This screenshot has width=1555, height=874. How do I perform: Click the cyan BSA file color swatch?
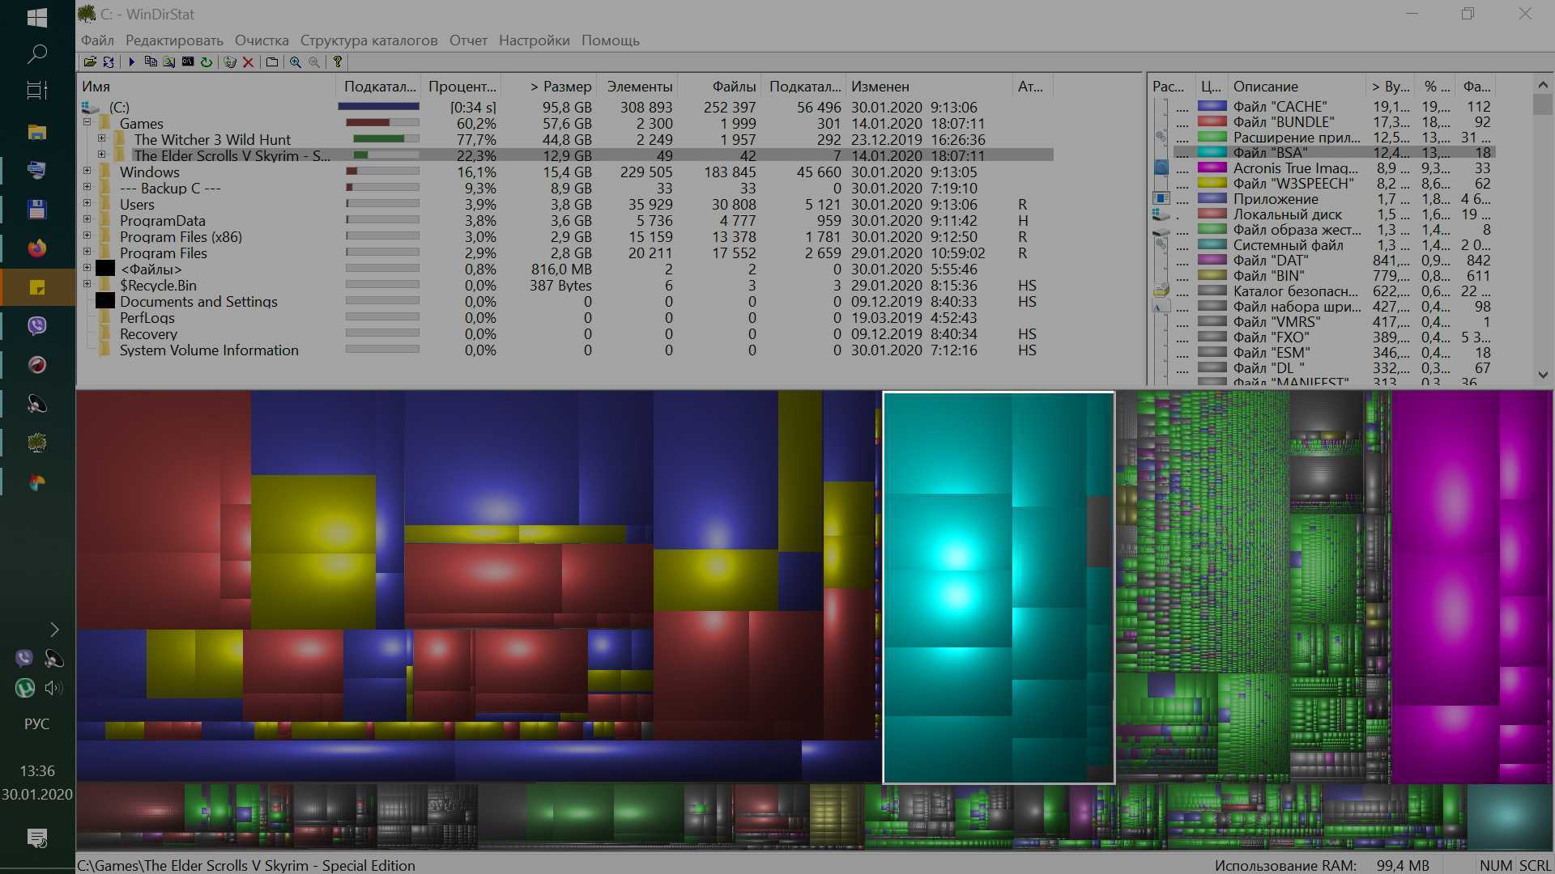coord(1212,152)
